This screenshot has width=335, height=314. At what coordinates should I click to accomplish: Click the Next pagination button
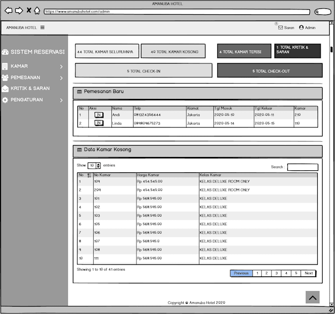tap(308, 273)
